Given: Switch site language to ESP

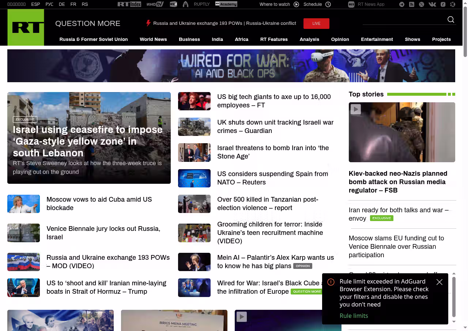Looking at the screenshot, I should coord(35,4).
